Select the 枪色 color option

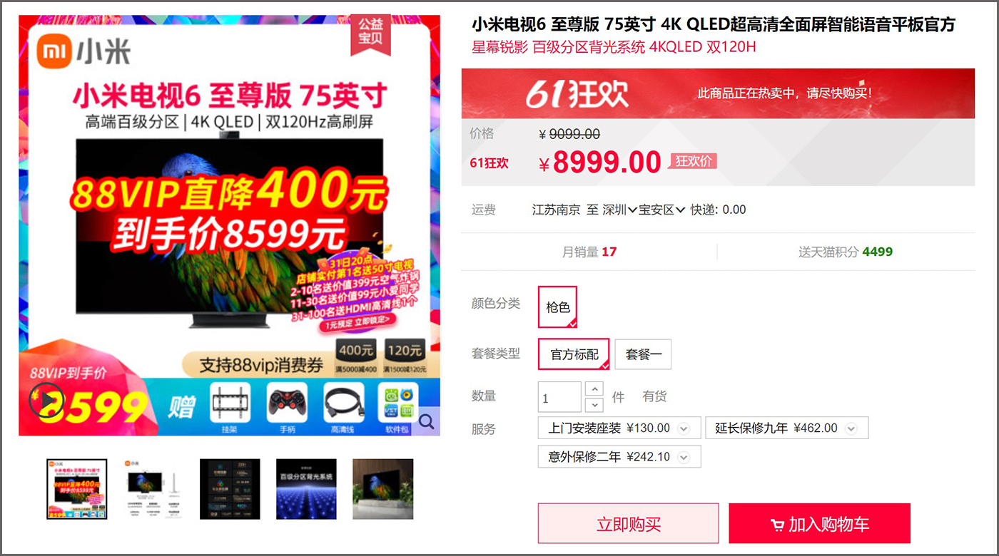557,307
